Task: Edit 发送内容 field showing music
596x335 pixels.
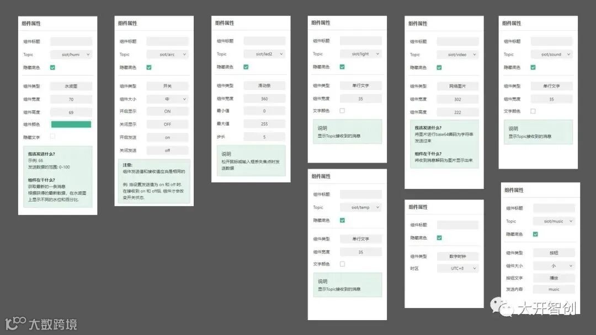Action: point(554,289)
